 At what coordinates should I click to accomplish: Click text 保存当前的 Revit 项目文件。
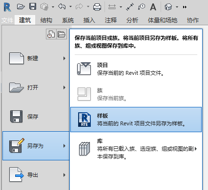130,73
